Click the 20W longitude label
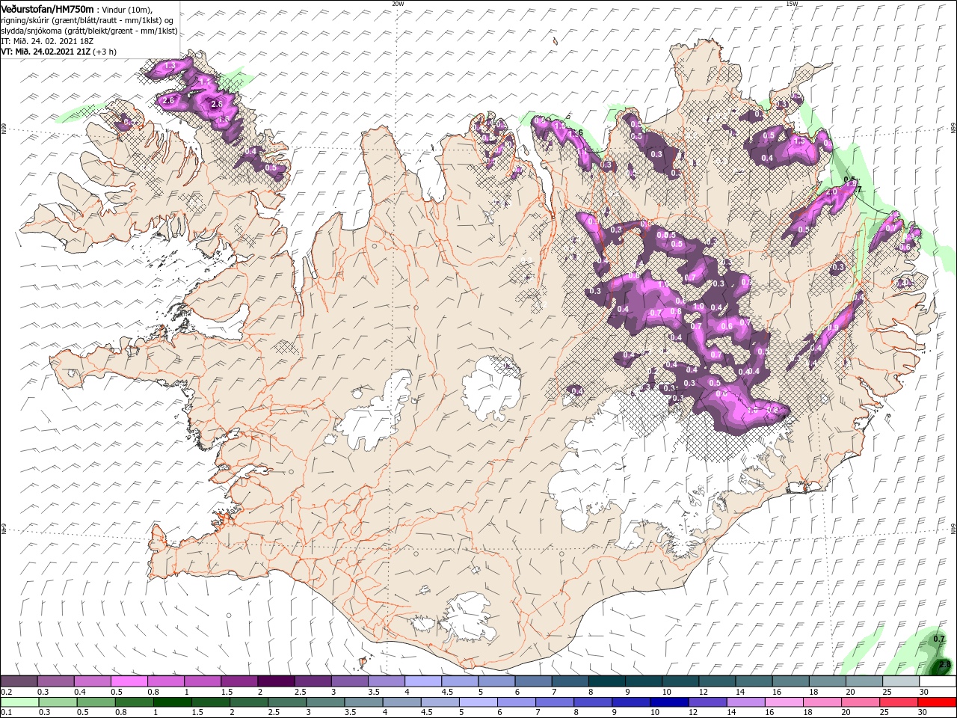This screenshot has width=957, height=718. (398, 4)
